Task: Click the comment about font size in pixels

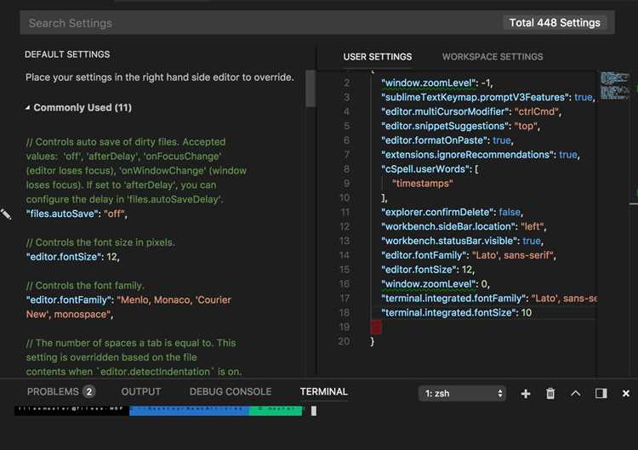Action: click(x=100, y=242)
